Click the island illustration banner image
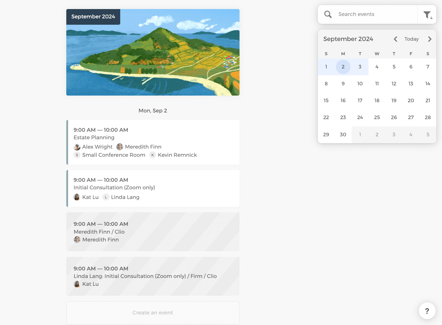 point(153,52)
